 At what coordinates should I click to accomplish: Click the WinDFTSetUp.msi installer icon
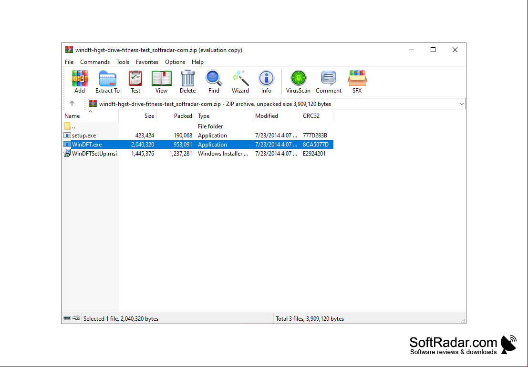tap(67, 154)
